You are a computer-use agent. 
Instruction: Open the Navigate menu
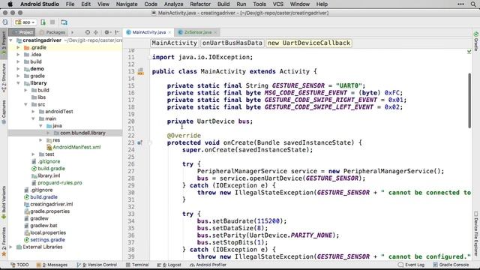[127, 4]
